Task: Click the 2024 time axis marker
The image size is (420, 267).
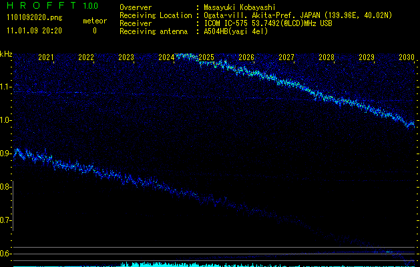Action: click(166, 57)
